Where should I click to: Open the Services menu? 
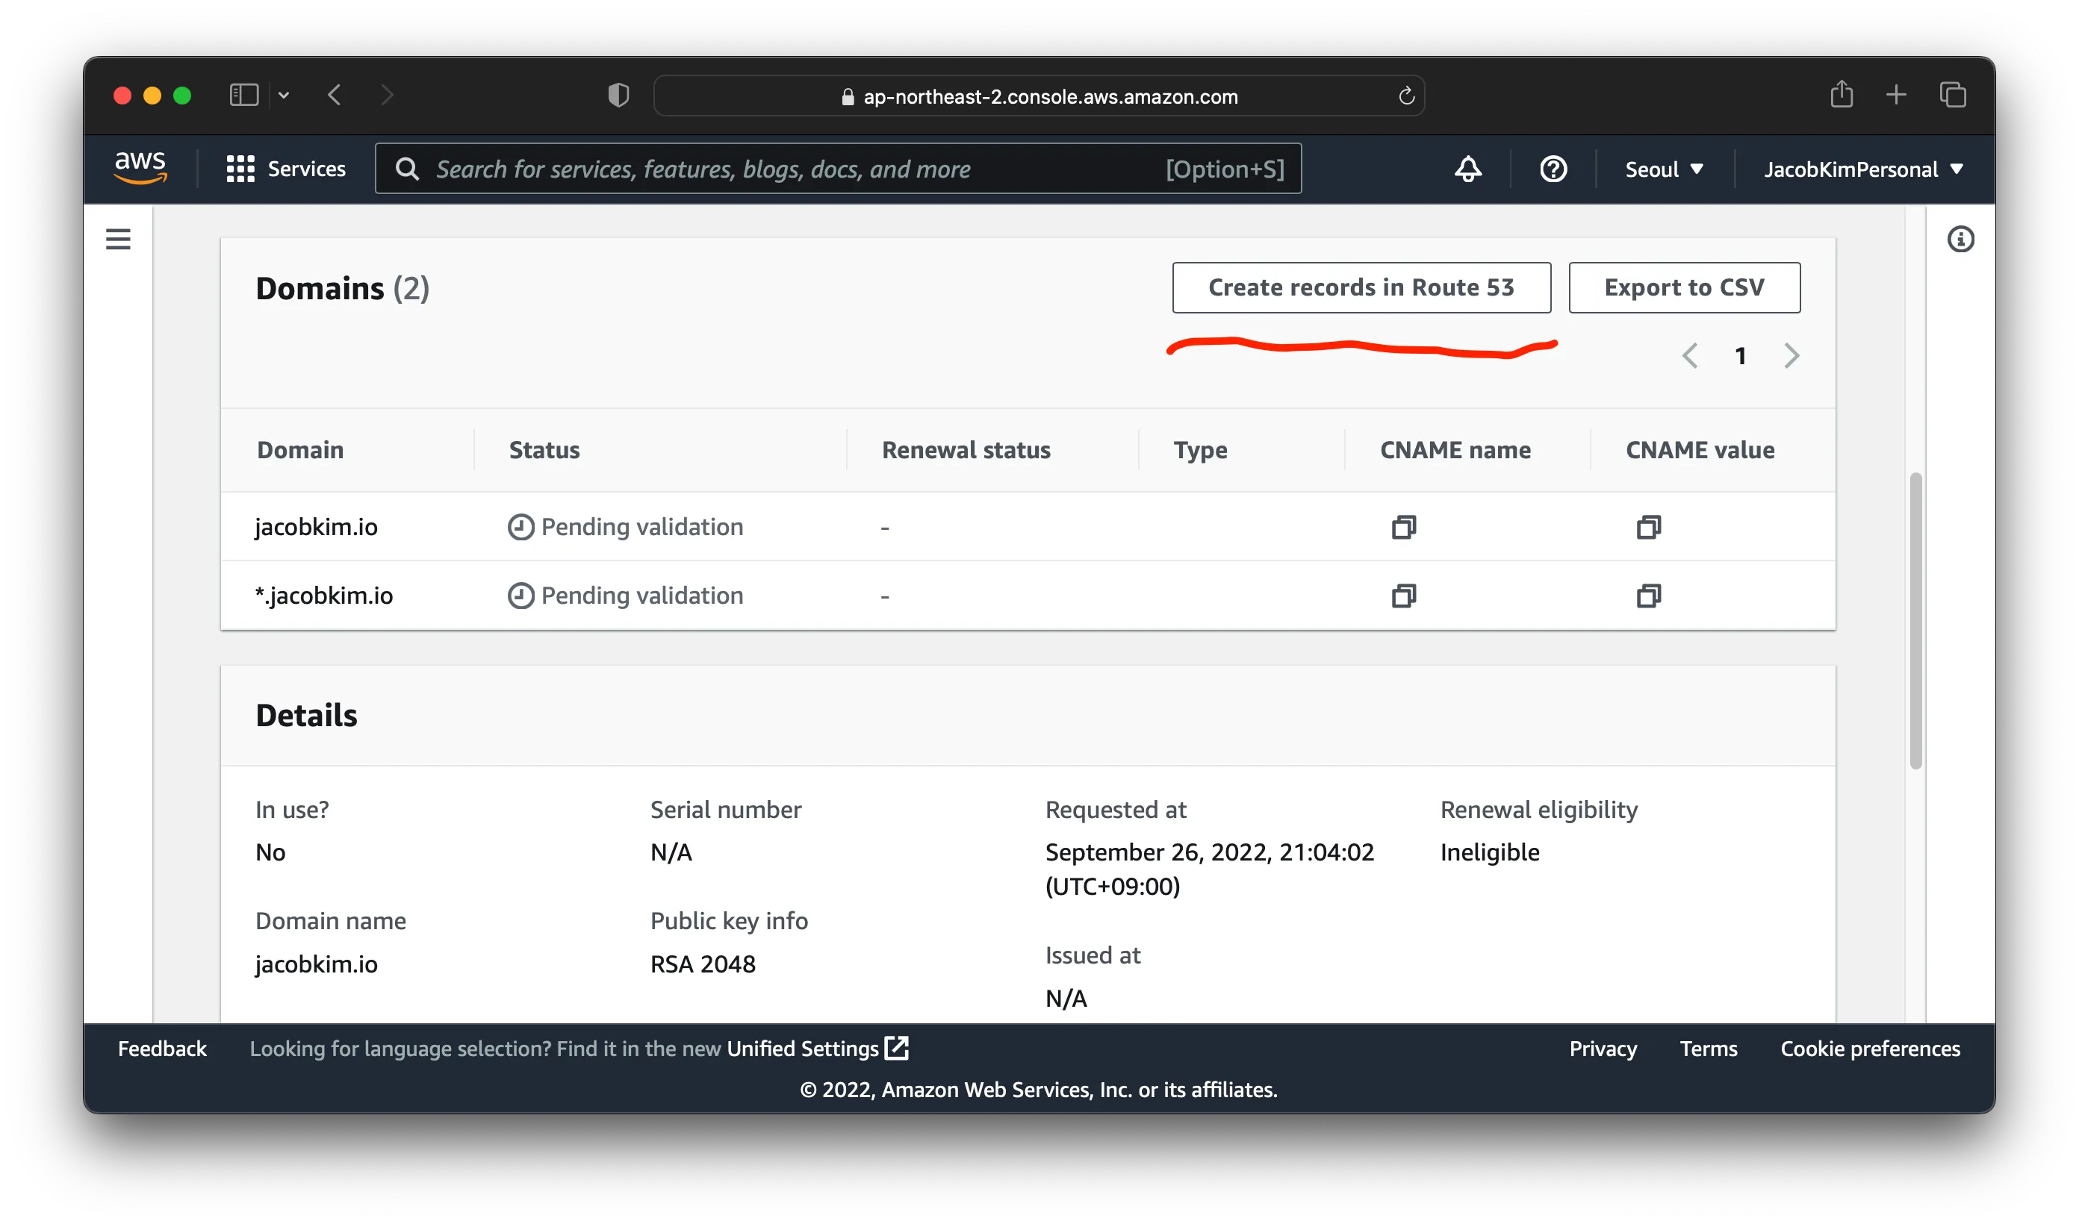click(x=286, y=168)
